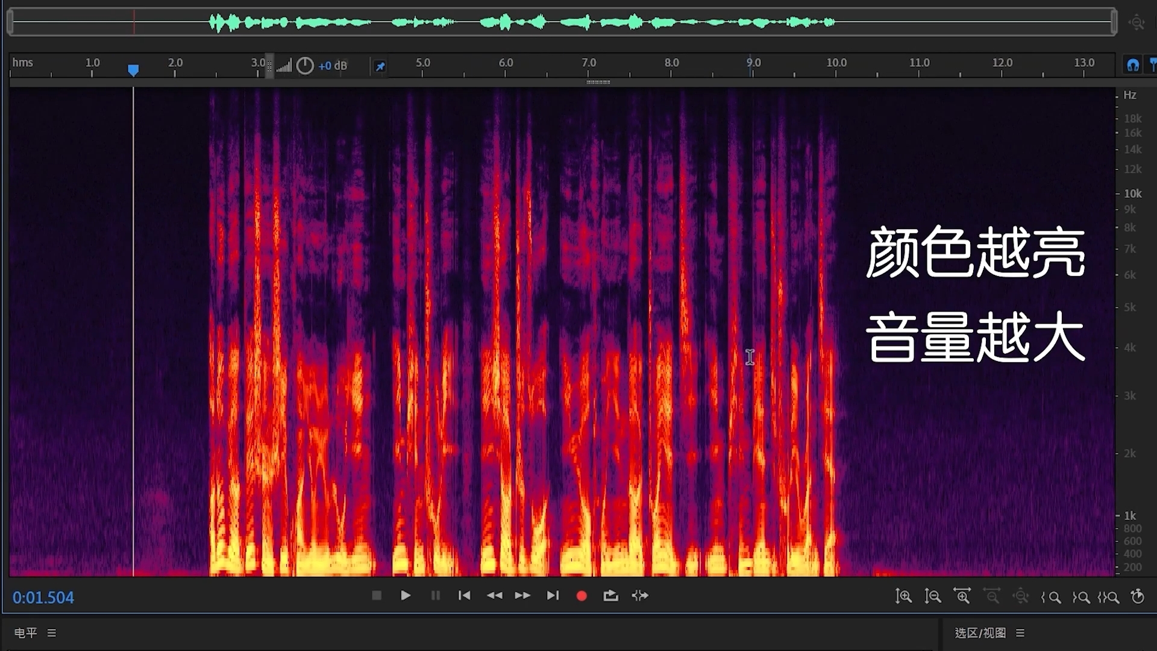1157x651 pixels.
Task: Arm recording with the red record button
Action: click(x=582, y=596)
